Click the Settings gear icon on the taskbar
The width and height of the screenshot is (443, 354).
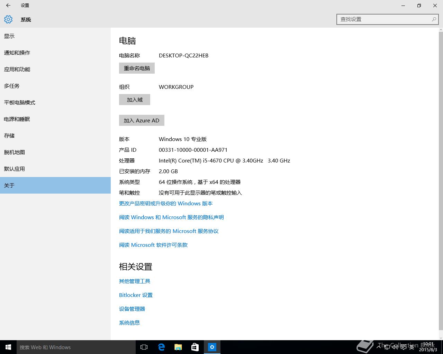212,347
